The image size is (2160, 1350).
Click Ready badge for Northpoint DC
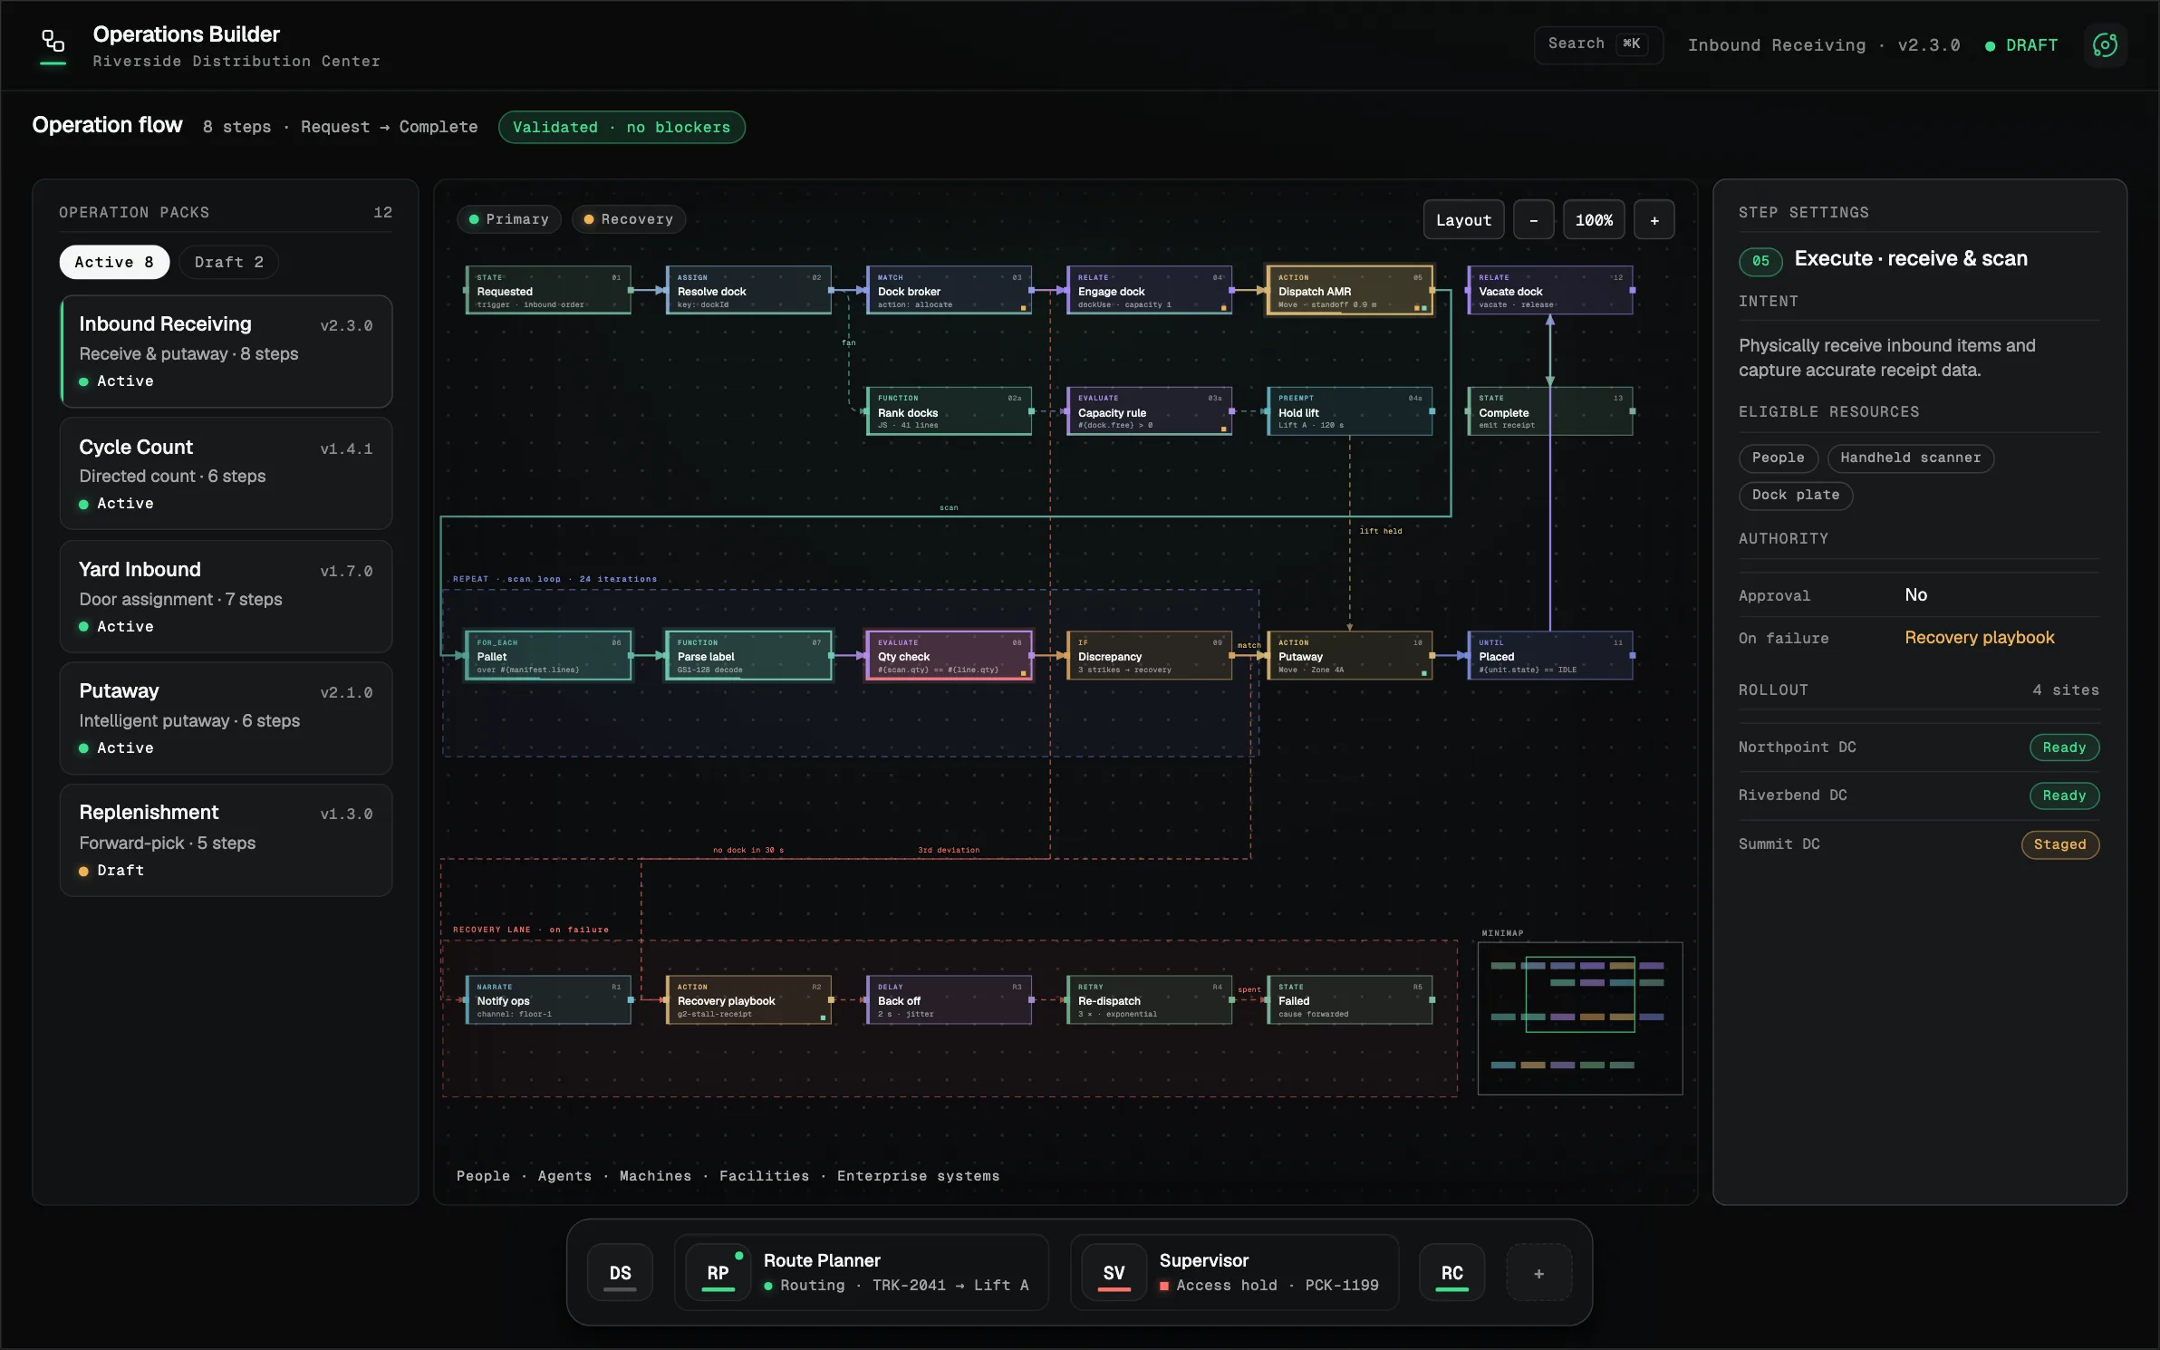coord(2063,747)
